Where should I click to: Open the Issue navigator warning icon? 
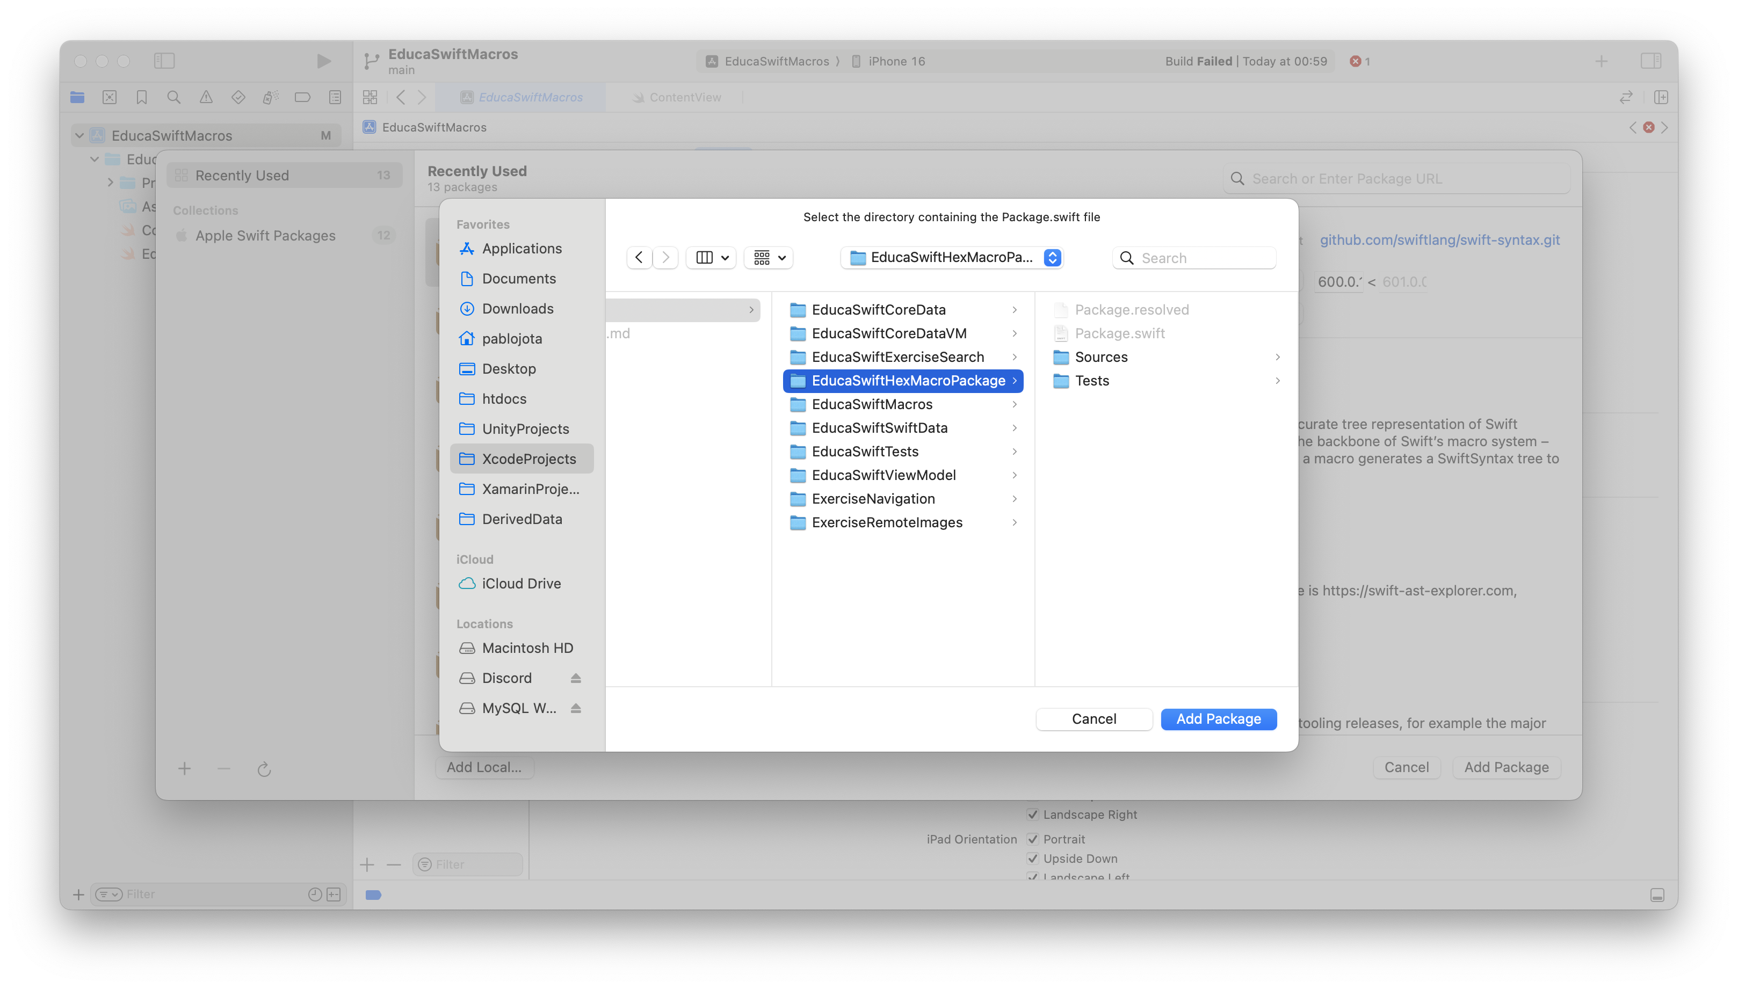click(x=206, y=97)
